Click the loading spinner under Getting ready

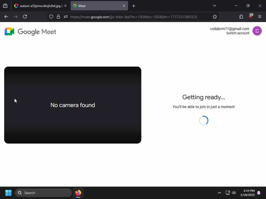204,120
